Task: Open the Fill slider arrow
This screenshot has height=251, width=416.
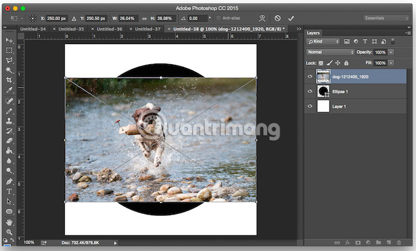Action: [x=391, y=63]
